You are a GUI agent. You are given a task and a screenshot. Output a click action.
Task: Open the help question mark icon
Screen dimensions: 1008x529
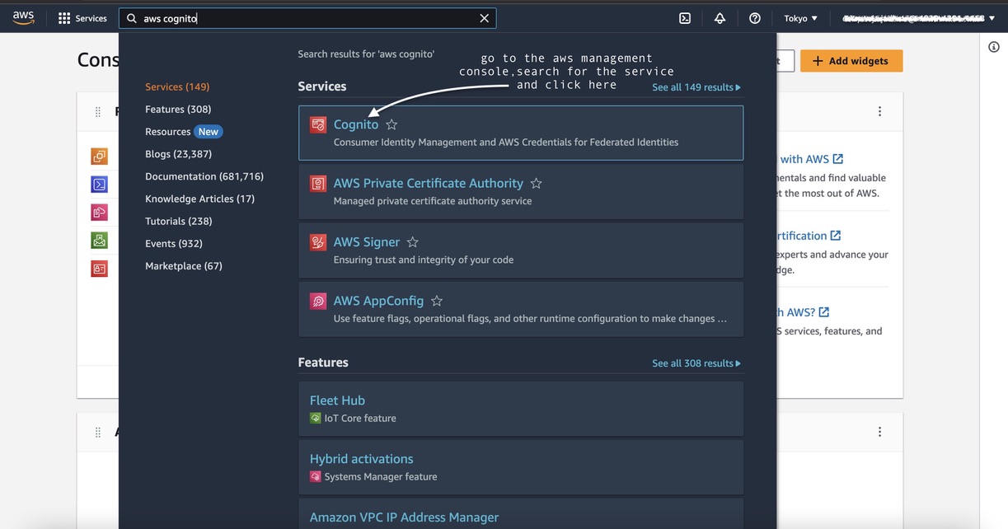[754, 16]
